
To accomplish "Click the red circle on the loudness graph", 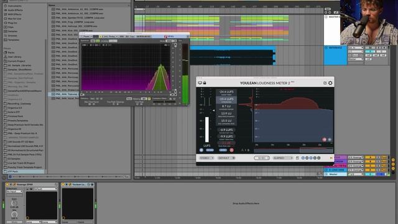I will click(324, 139).
